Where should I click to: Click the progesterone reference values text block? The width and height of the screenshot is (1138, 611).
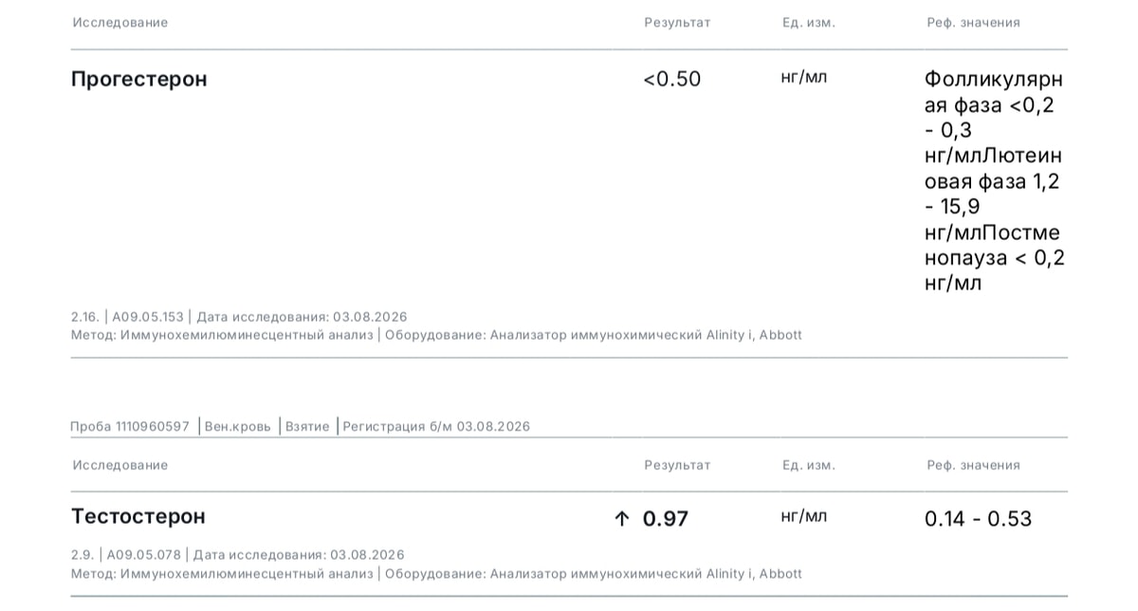coord(995,180)
